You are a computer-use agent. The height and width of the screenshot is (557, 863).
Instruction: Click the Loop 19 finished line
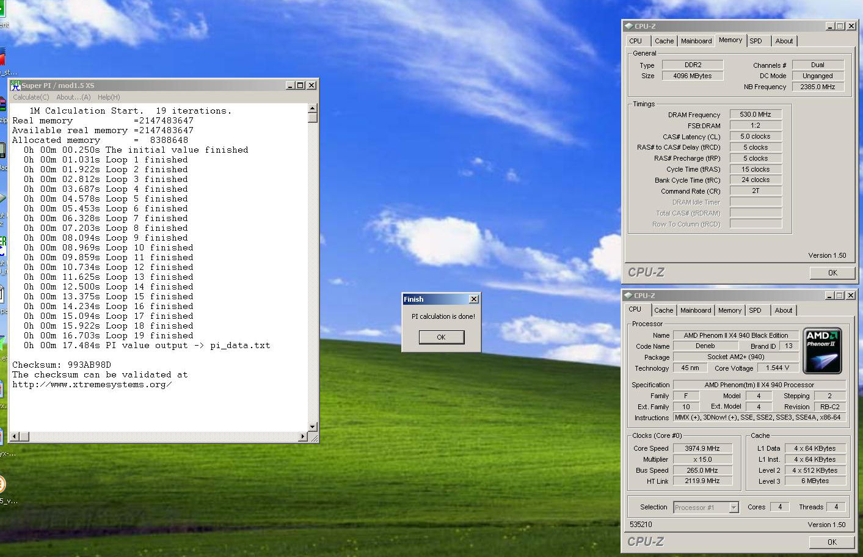point(109,335)
